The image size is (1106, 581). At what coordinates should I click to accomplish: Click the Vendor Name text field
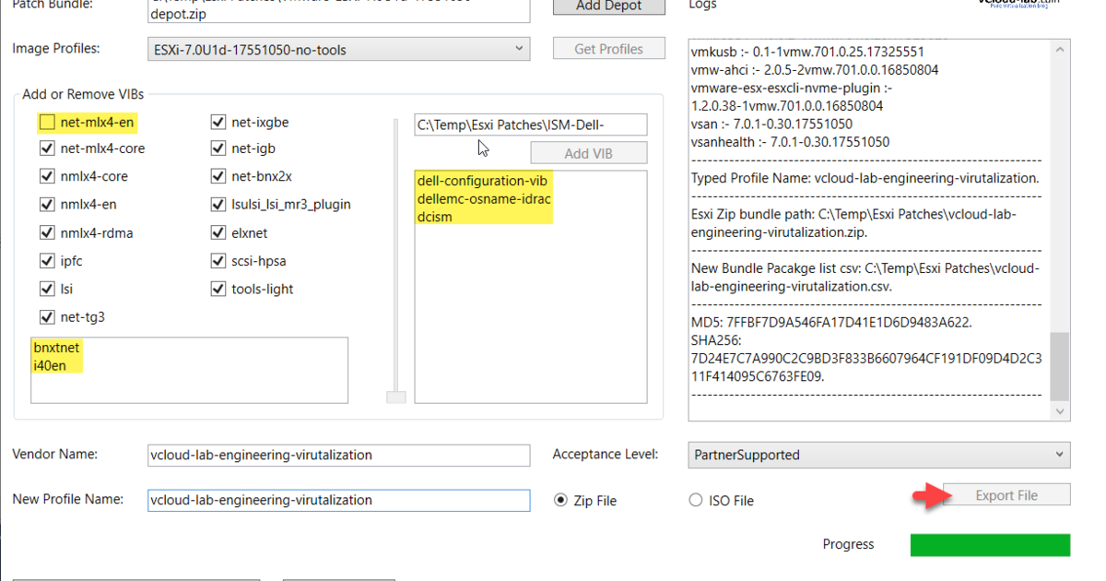[338, 455]
